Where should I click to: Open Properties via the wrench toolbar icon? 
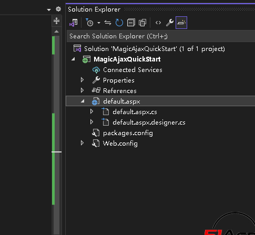pos(170,23)
